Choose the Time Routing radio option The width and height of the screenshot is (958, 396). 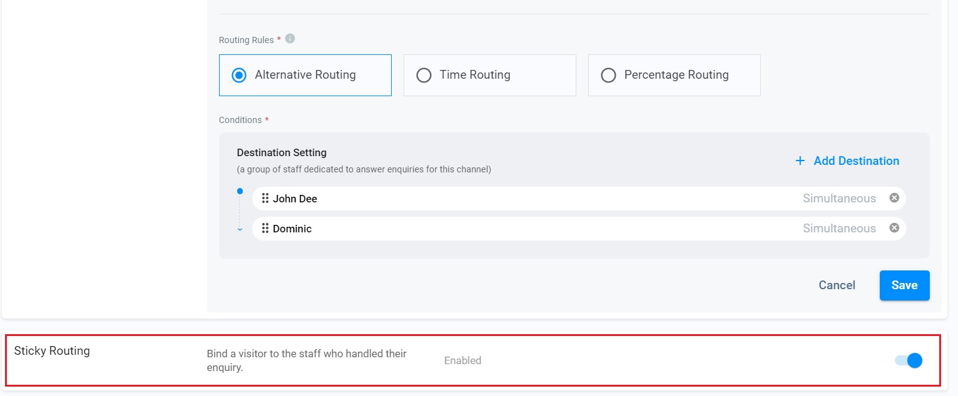490,75
